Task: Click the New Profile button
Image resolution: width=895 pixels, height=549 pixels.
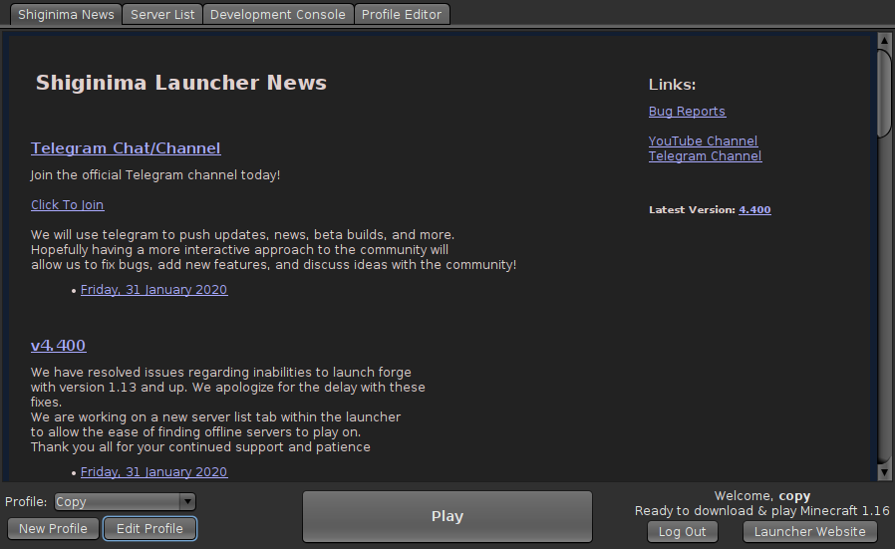Action: (53, 528)
